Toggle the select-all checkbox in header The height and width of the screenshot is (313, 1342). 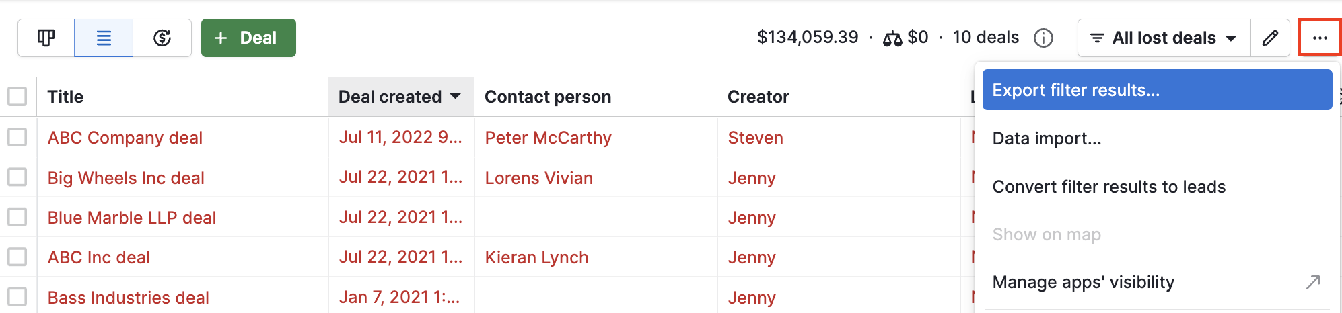click(17, 97)
